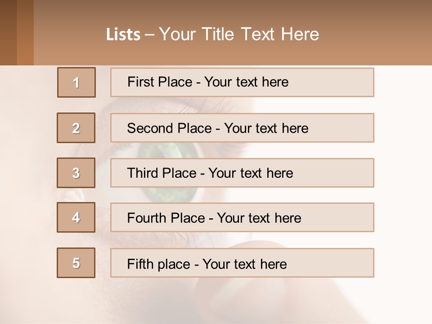Image resolution: width=432 pixels, height=324 pixels.
Task: Click the word 'Fifth' in the list
Action: pos(140,264)
